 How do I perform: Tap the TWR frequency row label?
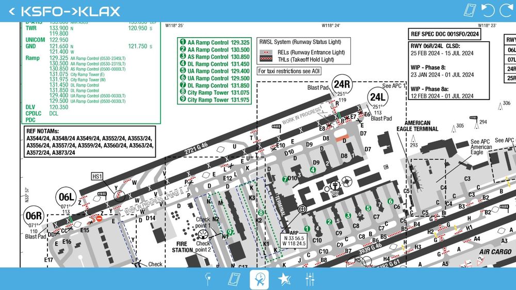tap(31, 28)
